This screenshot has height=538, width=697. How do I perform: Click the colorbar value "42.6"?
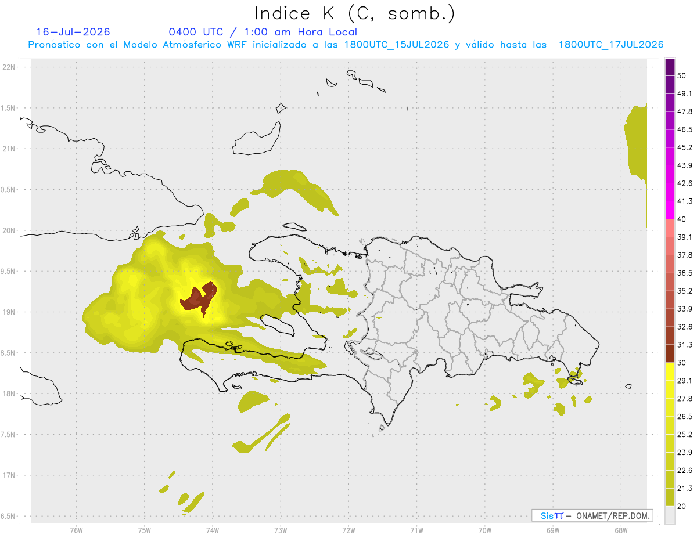[x=685, y=183]
